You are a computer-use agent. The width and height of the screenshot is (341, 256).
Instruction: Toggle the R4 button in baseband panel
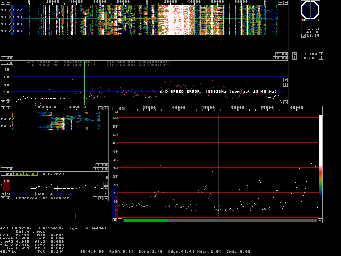pos(34,174)
